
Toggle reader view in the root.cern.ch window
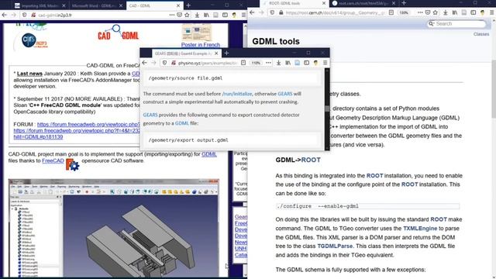coord(391,12)
